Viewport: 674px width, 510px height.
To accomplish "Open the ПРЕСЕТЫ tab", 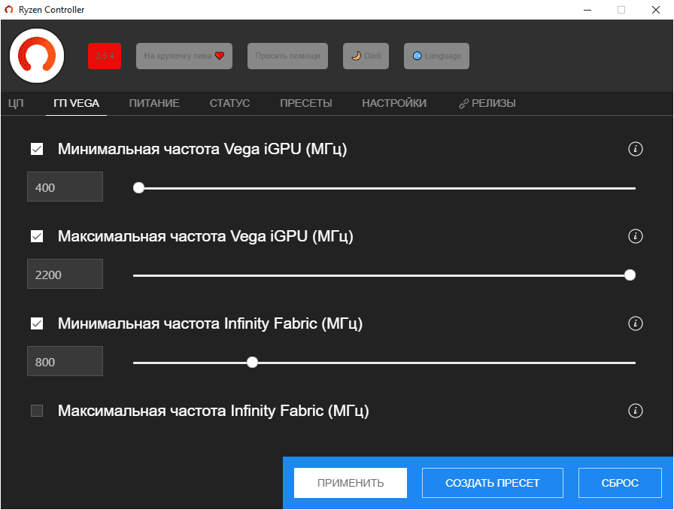I will [306, 103].
